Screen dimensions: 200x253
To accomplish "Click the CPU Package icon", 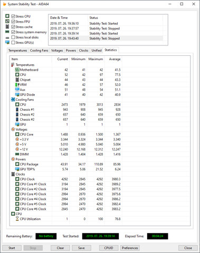I will click(17, 164).
